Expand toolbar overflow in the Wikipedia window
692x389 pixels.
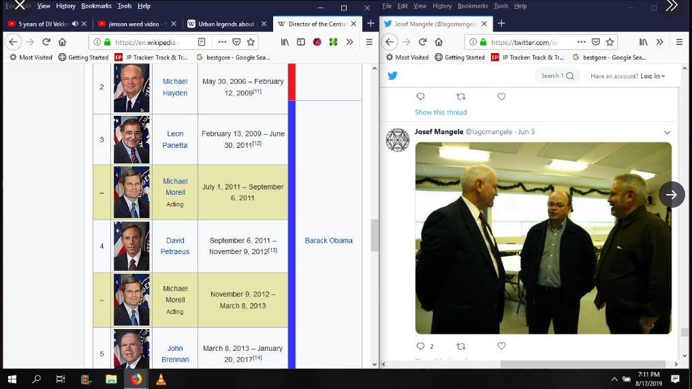pos(349,42)
